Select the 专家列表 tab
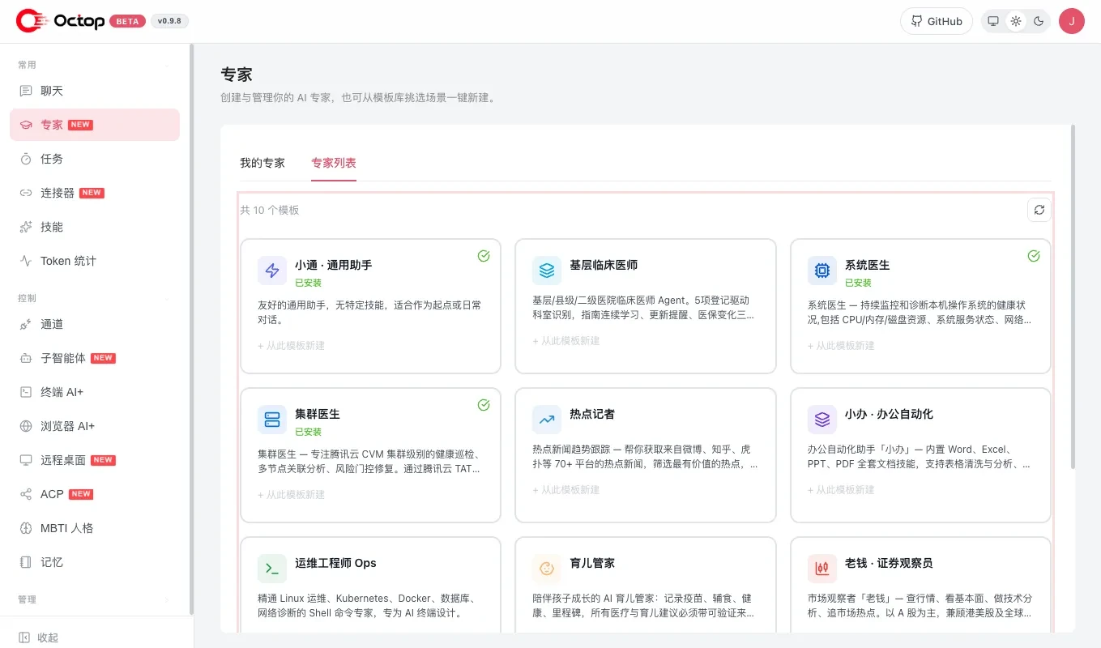The width and height of the screenshot is (1101, 648). [x=334, y=163]
